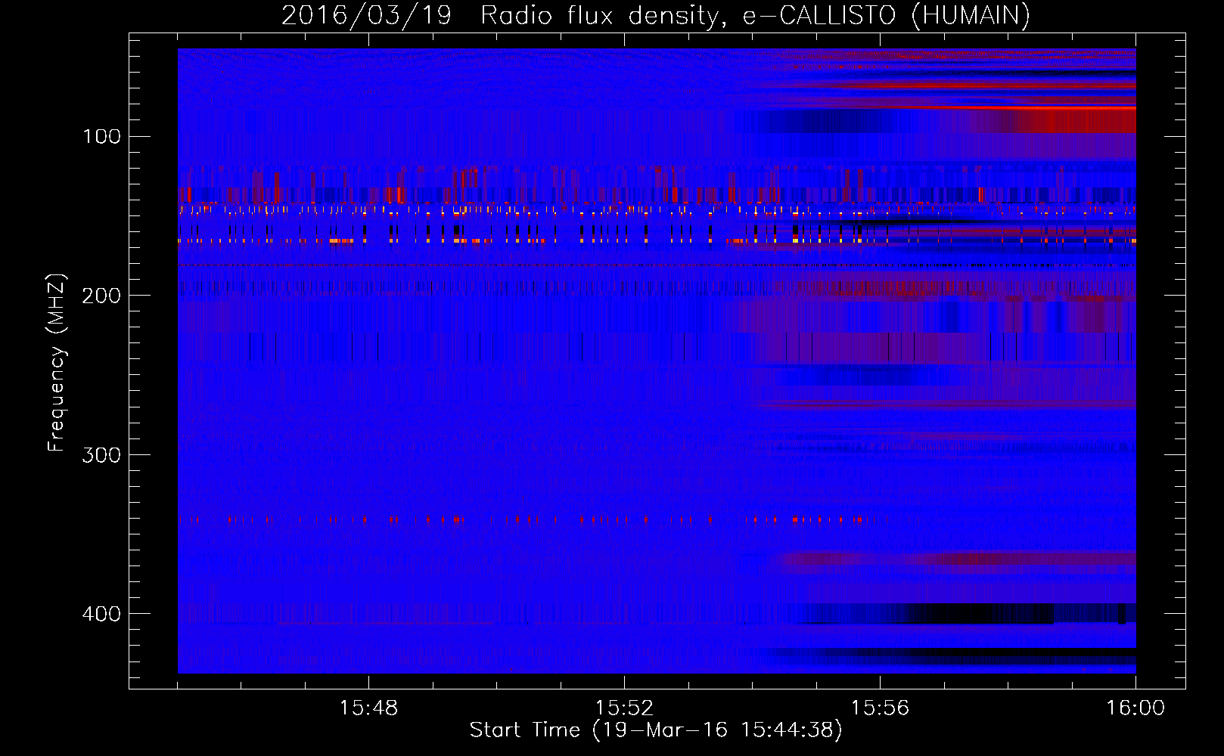Click the 400 frequency tick label
Image resolution: width=1224 pixels, height=756 pixels.
tap(102, 613)
